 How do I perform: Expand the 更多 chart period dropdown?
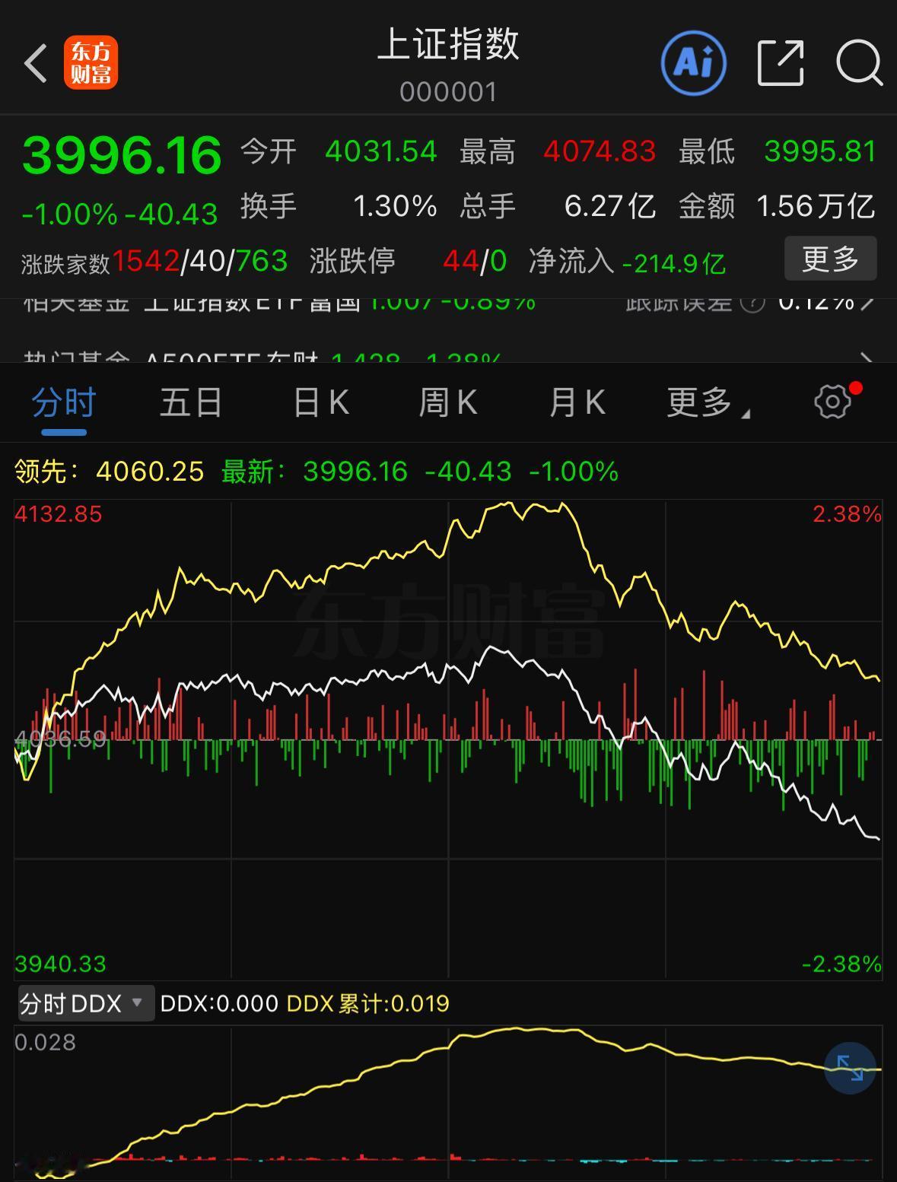(x=708, y=402)
